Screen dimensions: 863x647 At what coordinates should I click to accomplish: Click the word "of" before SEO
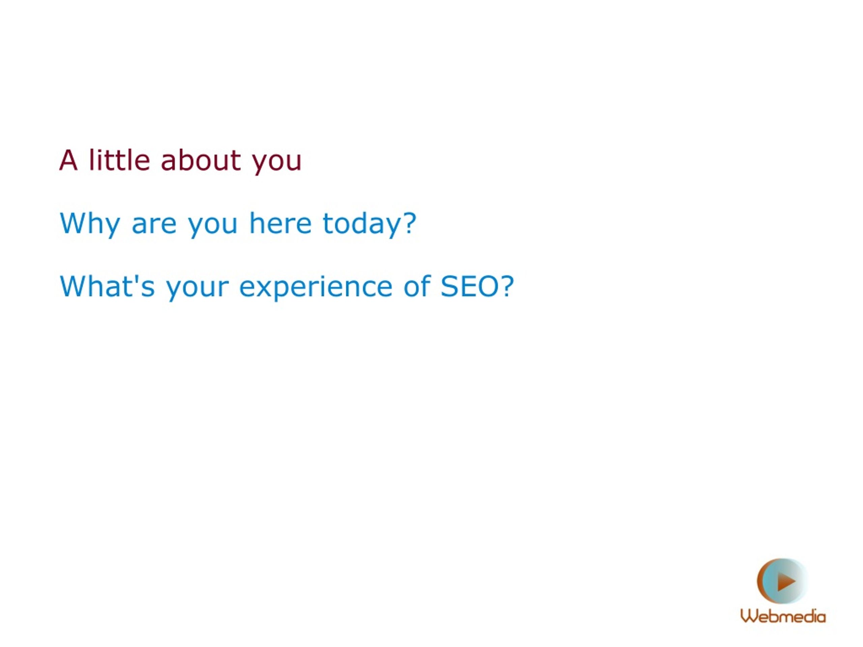tap(417, 286)
